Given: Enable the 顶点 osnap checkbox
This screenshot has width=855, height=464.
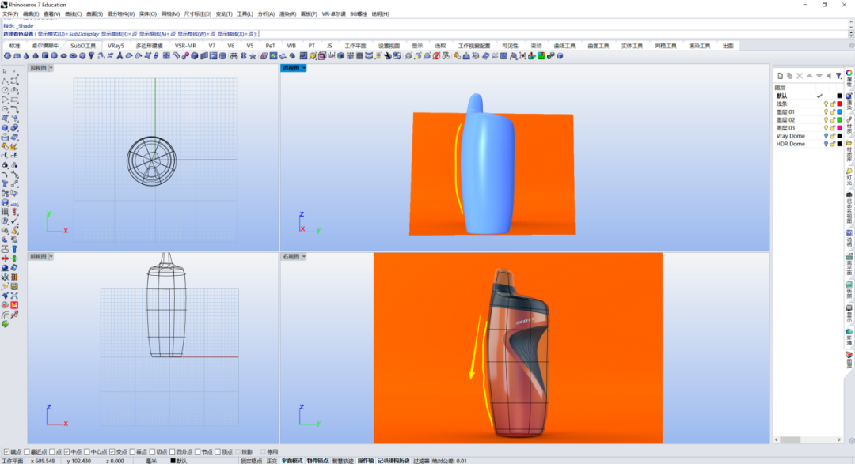Looking at the screenshot, I should (x=218, y=451).
